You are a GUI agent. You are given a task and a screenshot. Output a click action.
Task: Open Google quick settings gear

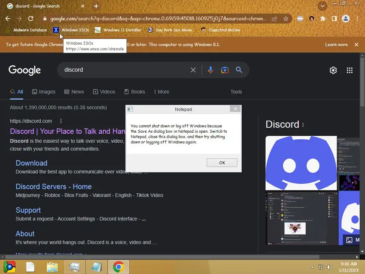click(x=333, y=70)
